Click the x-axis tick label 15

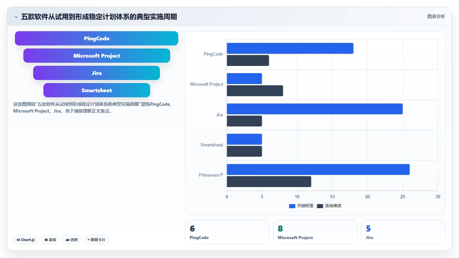pos(332,197)
